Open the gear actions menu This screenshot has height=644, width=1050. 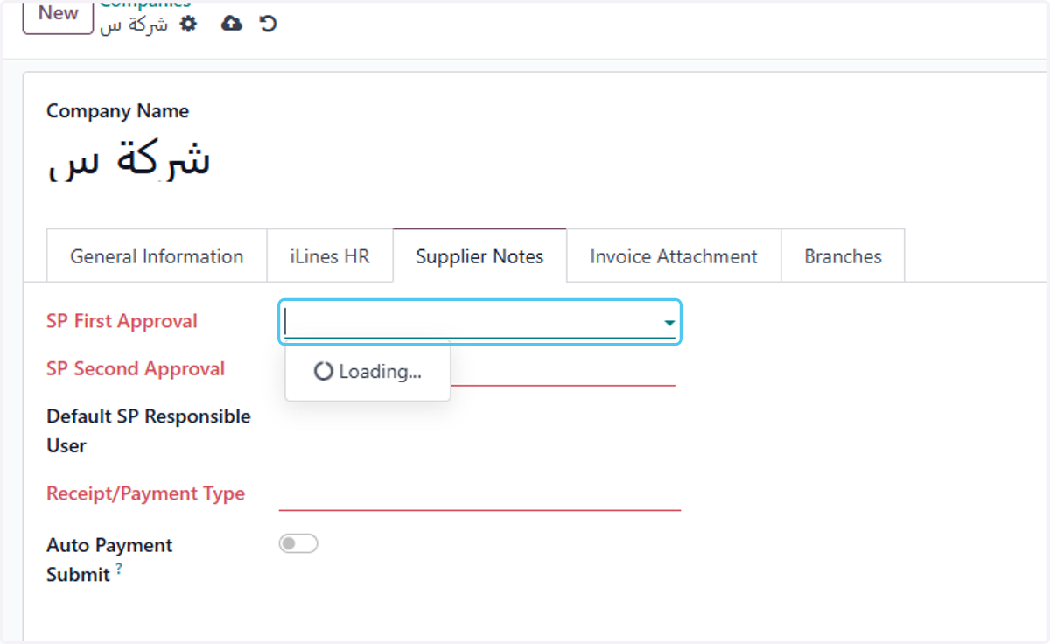click(188, 24)
